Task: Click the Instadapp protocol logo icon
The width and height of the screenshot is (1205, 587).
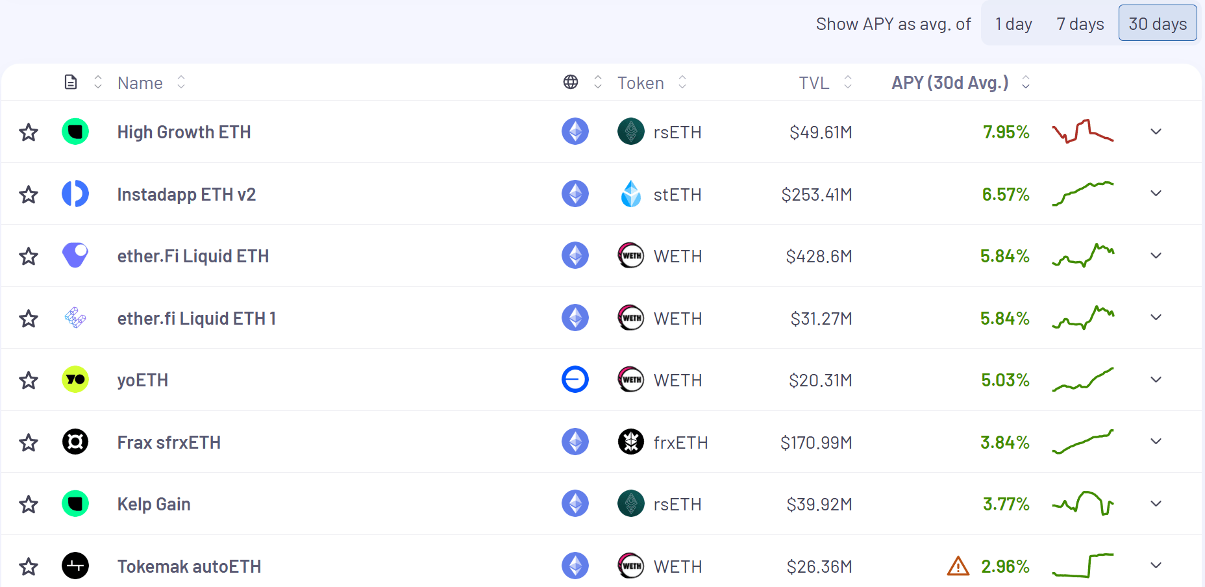Action: 75,194
